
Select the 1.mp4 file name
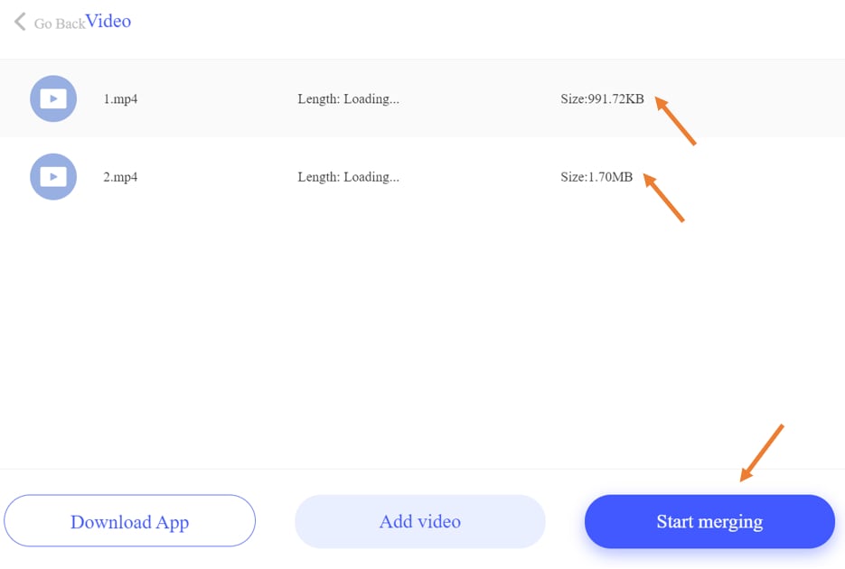[120, 98]
